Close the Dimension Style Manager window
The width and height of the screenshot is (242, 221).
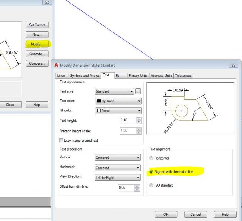47,2
